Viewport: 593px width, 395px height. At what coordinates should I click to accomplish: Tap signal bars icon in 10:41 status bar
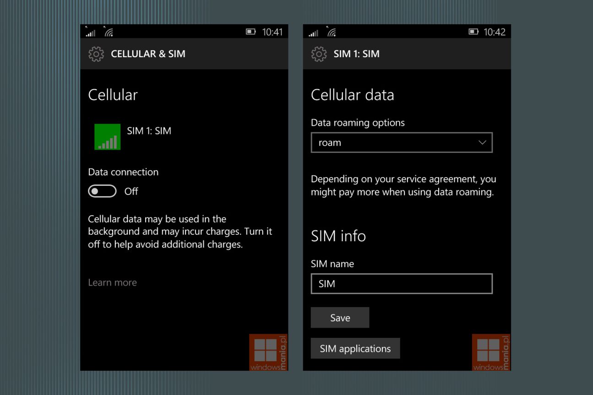point(91,32)
